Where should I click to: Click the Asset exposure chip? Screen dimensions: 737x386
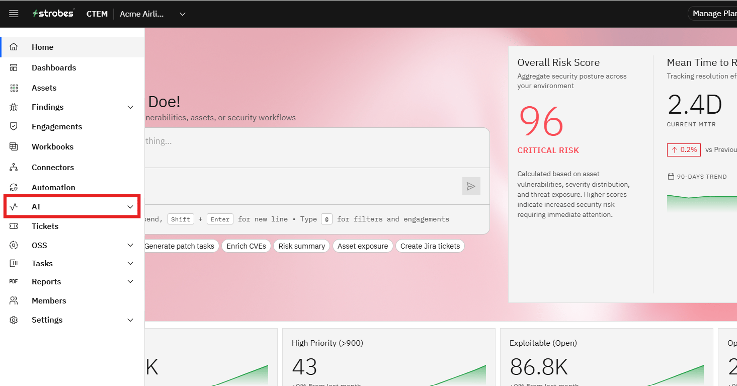point(363,246)
